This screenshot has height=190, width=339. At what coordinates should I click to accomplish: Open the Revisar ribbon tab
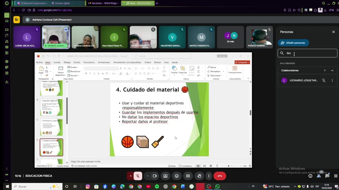(x=158, y=62)
